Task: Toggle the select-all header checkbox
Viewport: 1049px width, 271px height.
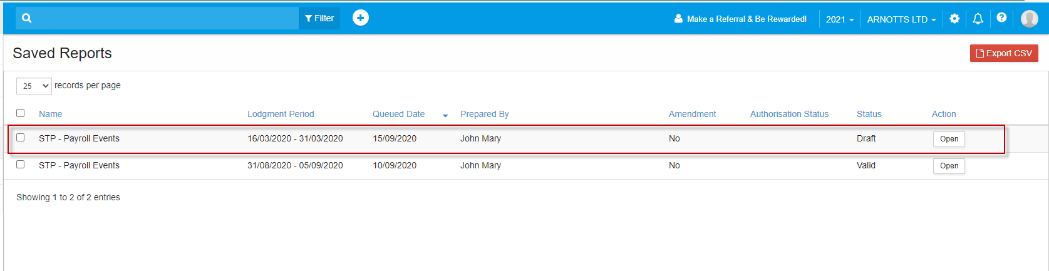Action: coord(21,113)
